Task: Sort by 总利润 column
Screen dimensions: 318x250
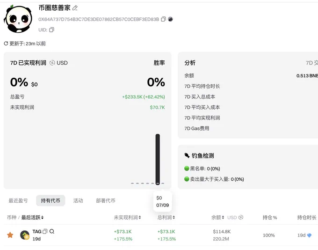Action: tap(166, 218)
